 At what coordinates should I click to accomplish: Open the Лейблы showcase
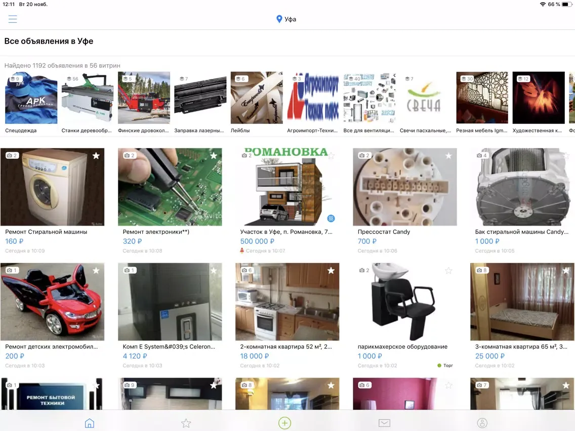click(257, 98)
